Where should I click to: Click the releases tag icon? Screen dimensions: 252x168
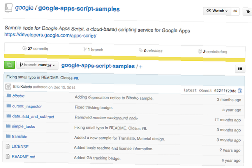(x=141, y=50)
